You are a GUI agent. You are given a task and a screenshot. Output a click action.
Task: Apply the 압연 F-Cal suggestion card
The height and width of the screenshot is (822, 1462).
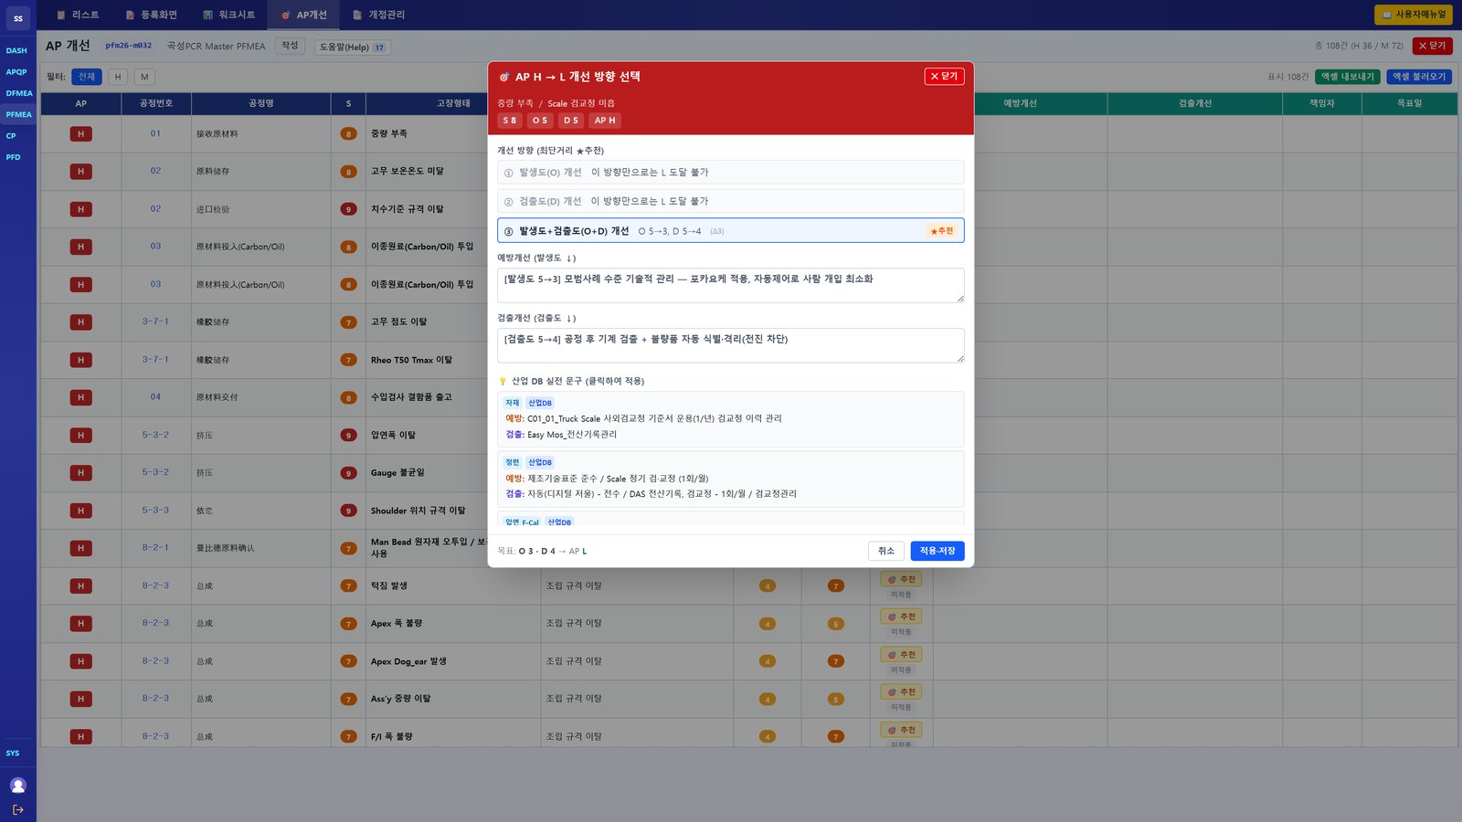(731, 520)
